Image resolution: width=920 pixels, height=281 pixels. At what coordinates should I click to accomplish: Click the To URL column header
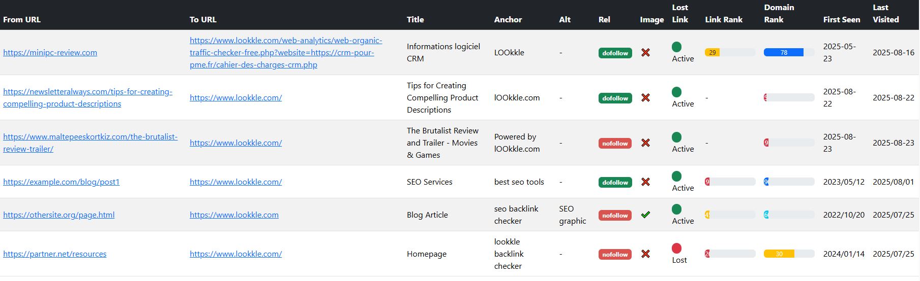click(x=203, y=19)
